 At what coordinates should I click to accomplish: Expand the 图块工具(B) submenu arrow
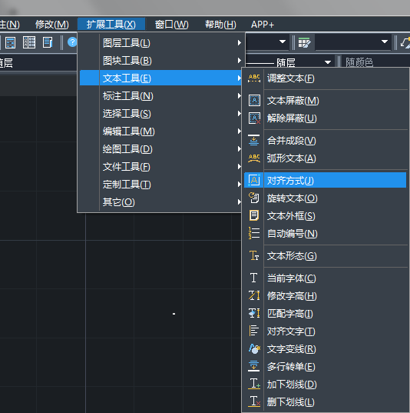point(239,61)
